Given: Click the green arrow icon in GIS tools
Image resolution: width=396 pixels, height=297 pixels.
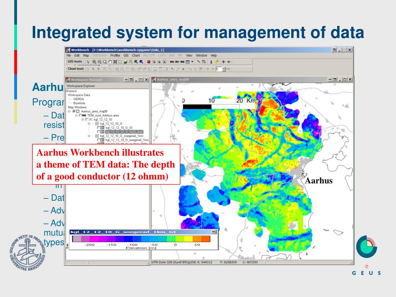Looking at the screenshot, I should (136, 62).
